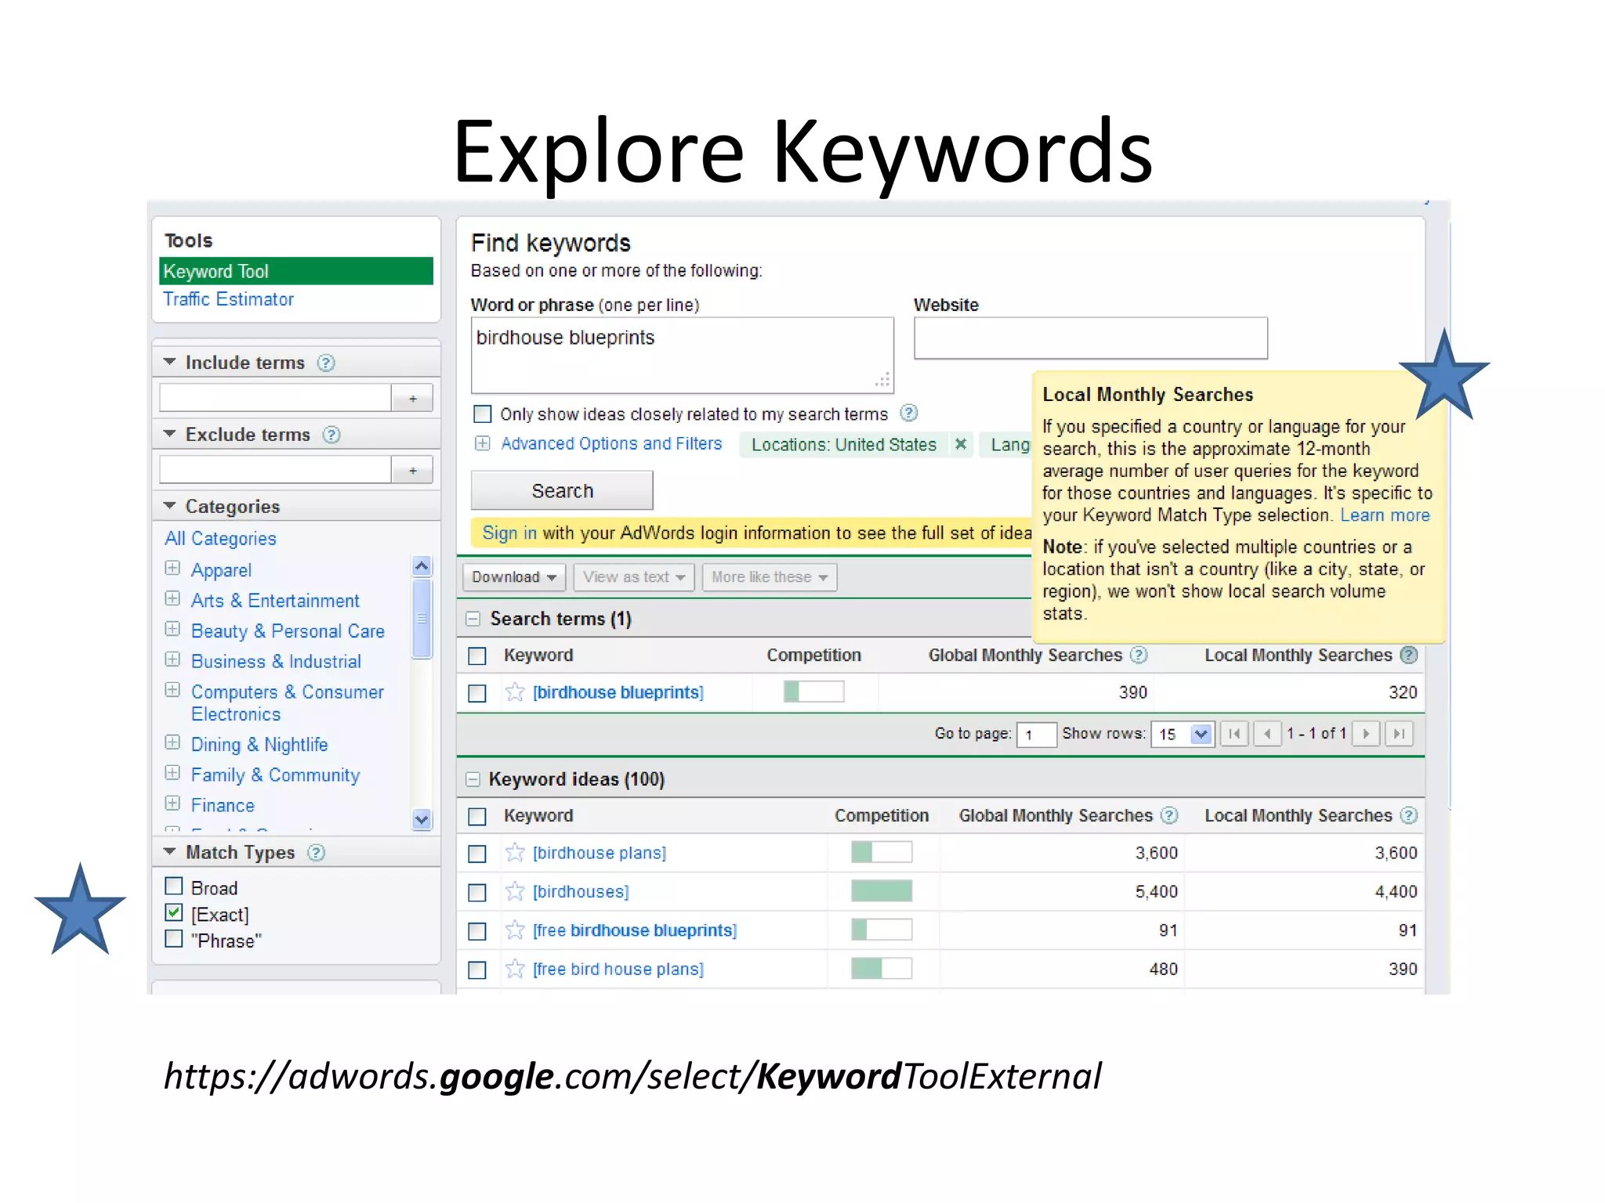Viewport: 1605px width, 1203px height.
Task: Star the [birdhouse plans] keyword
Action: point(515,852)
